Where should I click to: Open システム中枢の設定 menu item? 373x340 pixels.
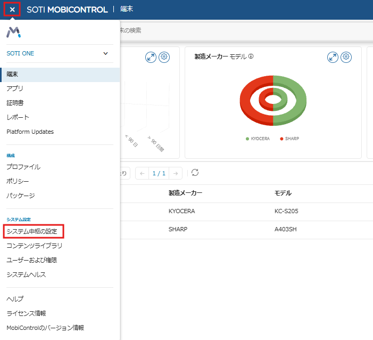[x=32, y=231]
